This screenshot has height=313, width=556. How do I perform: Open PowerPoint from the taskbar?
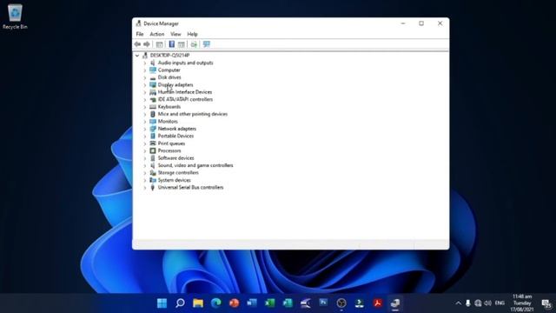click(234, 303)
